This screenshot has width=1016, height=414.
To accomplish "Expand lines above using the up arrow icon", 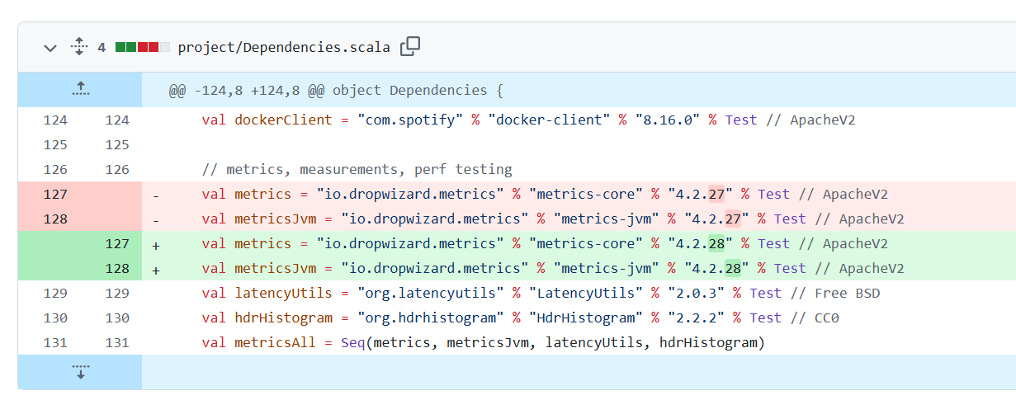I will tap(80, 89).
